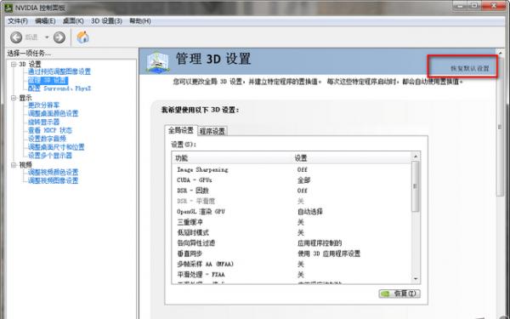Collapse the 视频 tree node
Image resolution: width=510 pixels, height=319 pixels.
point(14,165)
